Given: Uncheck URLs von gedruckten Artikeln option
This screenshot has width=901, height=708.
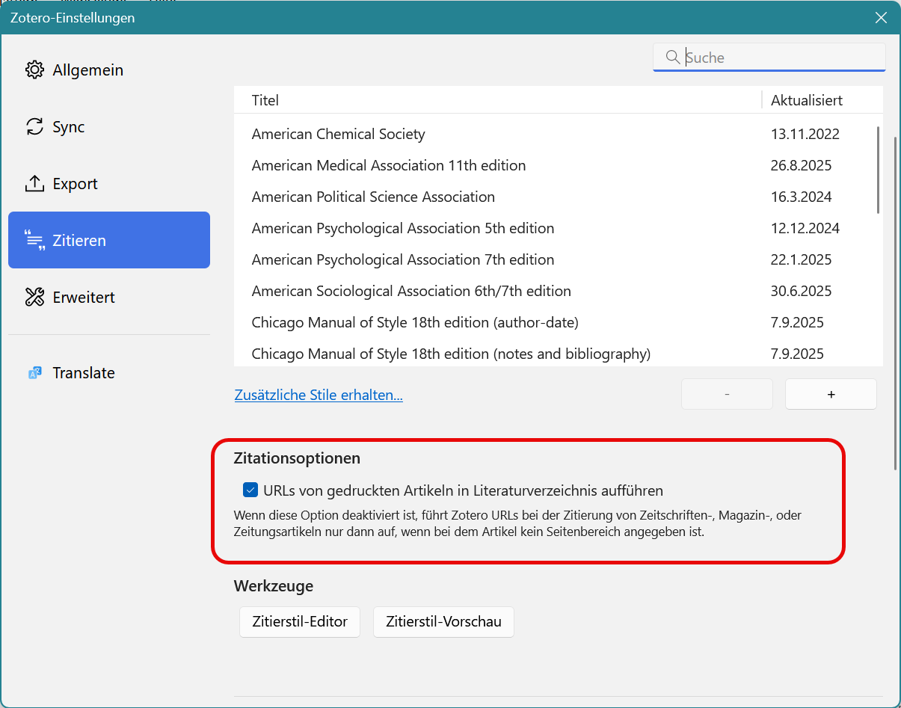Looking at the screenshot, I should pos(250,490).
